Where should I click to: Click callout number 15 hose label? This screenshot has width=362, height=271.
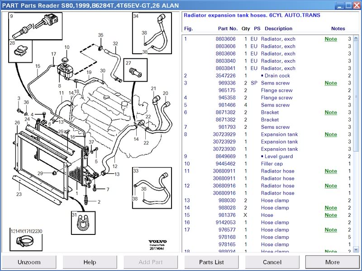click(x=38, y=66)
